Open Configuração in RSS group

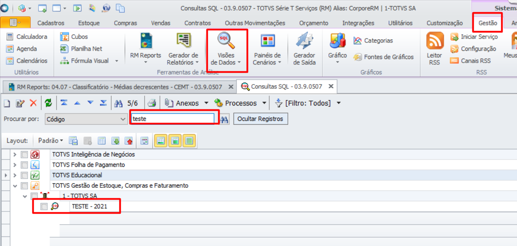click(x=473, y=49)
